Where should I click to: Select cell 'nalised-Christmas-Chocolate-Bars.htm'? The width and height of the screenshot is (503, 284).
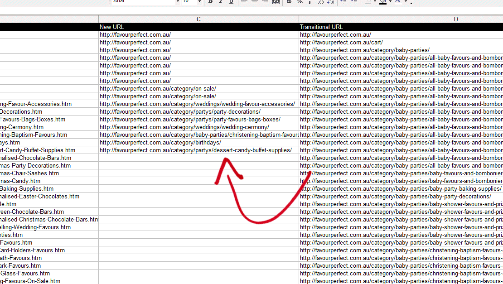coord(49,219)
